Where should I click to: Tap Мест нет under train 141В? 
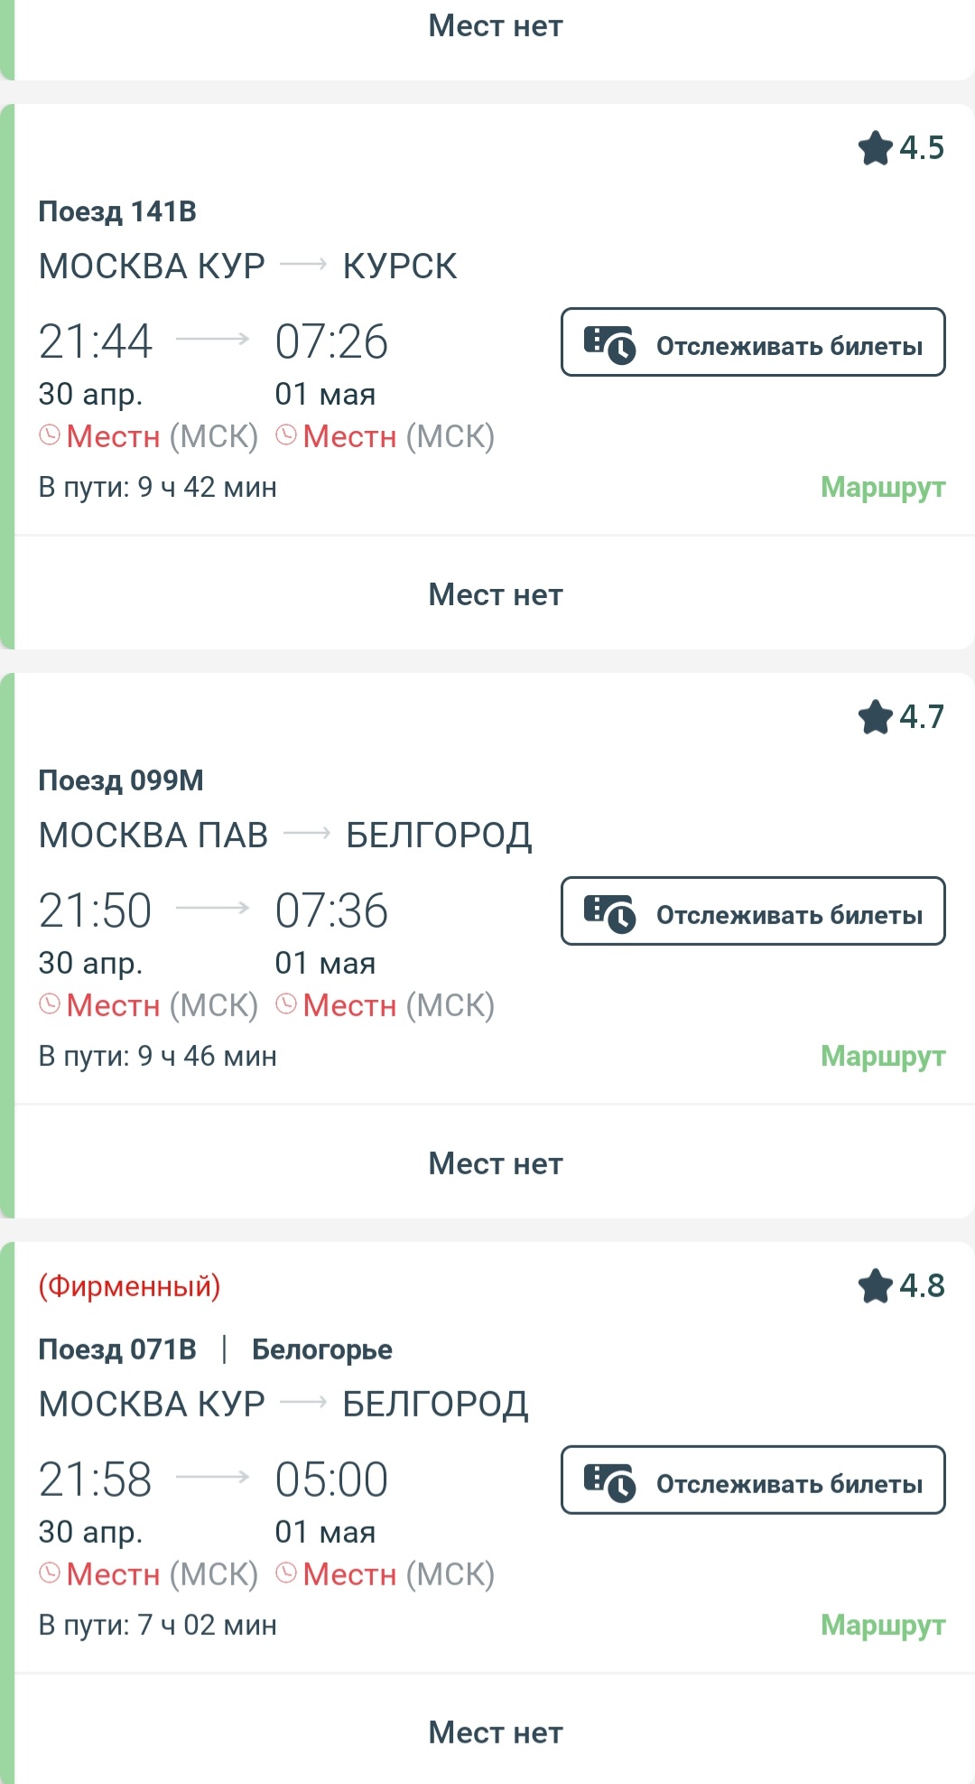click(495, 594)
